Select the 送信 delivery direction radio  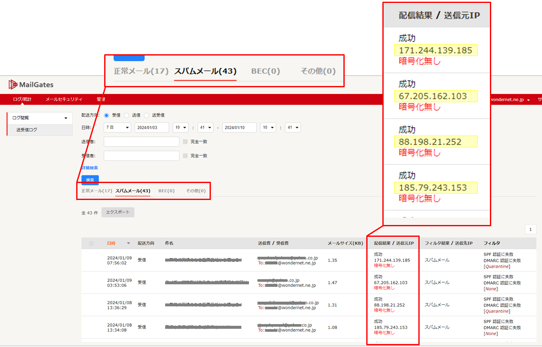pos(126,115)
